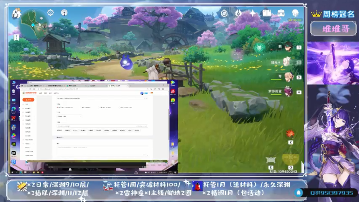
Task: Open the blue shield desktop icon
Action: pyautogui.click(x=13, y=162)
